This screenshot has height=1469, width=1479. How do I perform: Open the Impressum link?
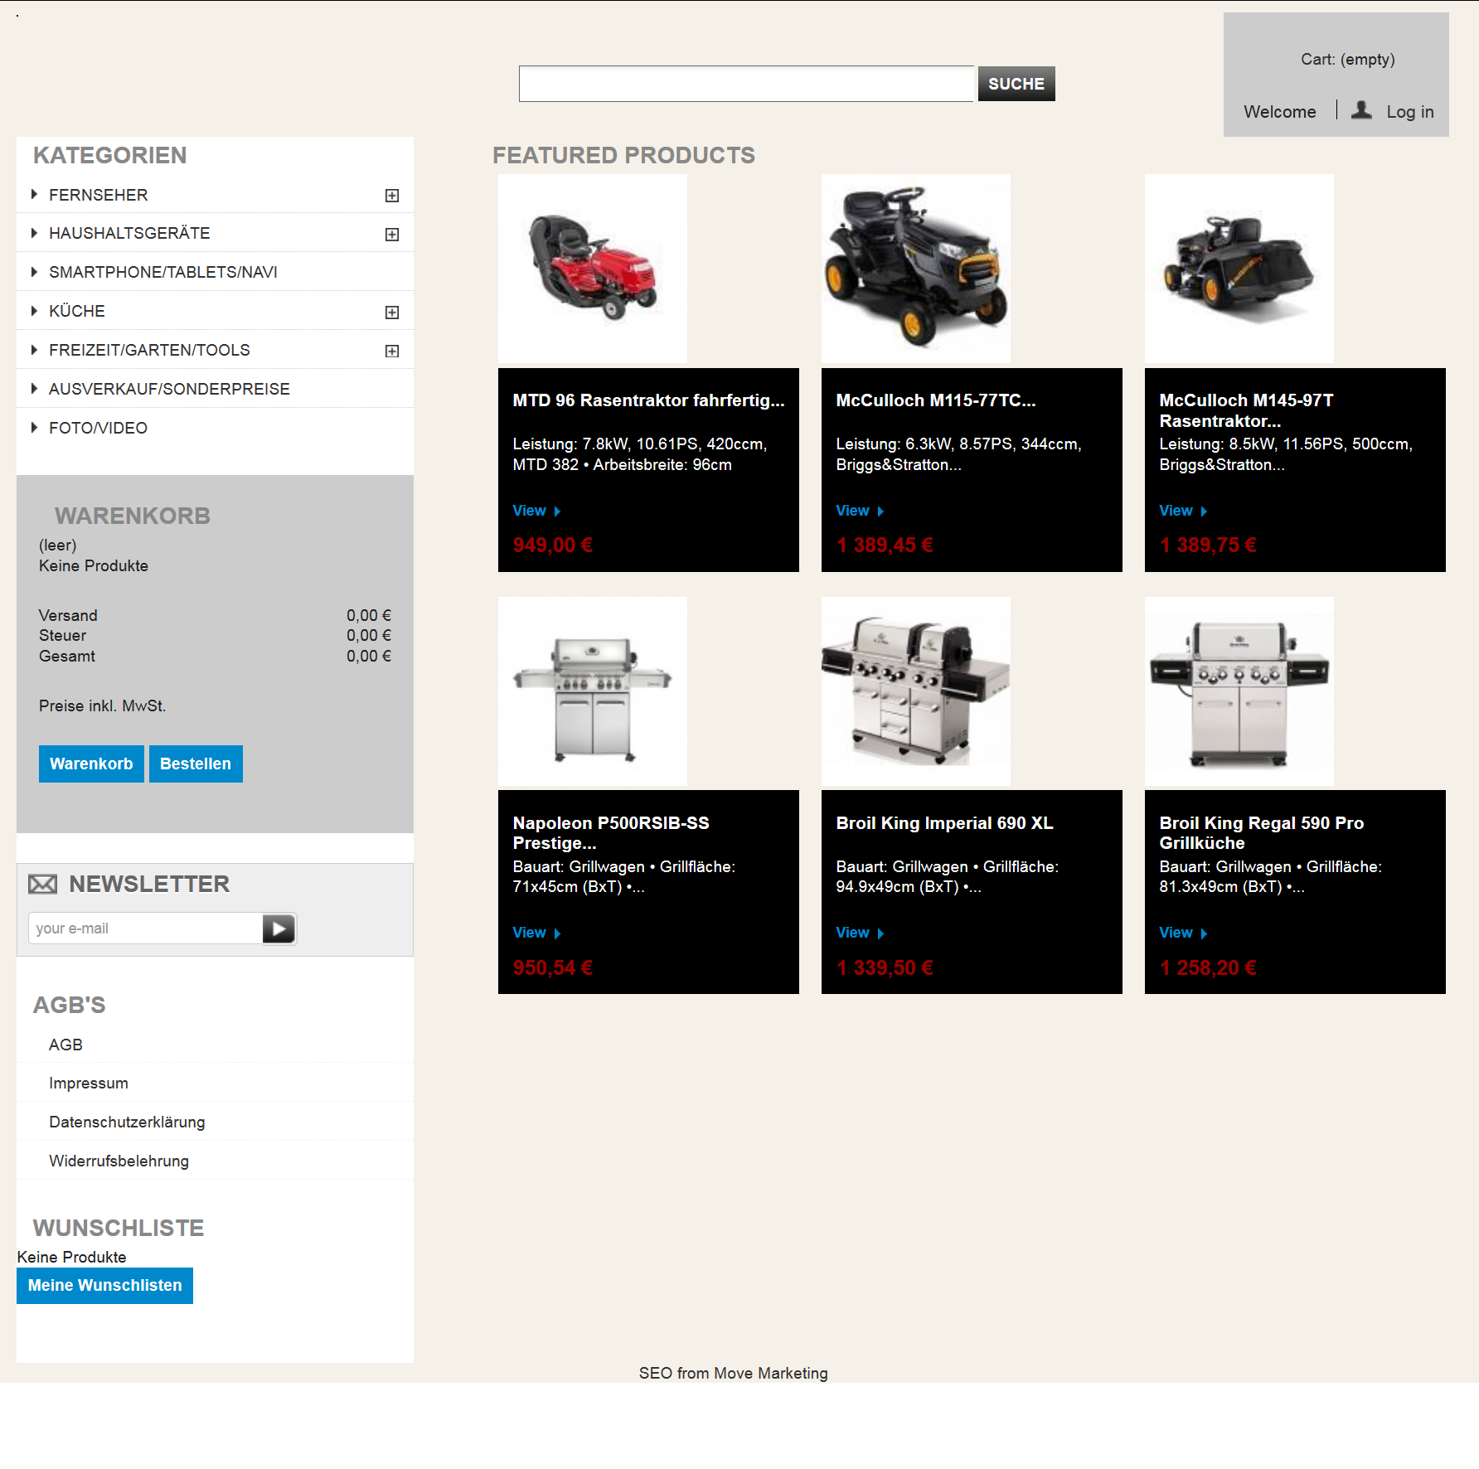point(89,1083)
